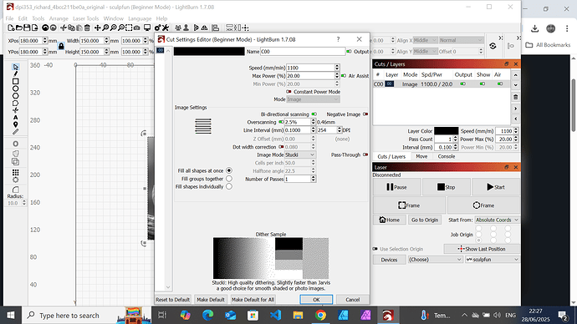Switch to the Console tab
Viewport: 577px width, 324px height.
click(x=446, y=156)
